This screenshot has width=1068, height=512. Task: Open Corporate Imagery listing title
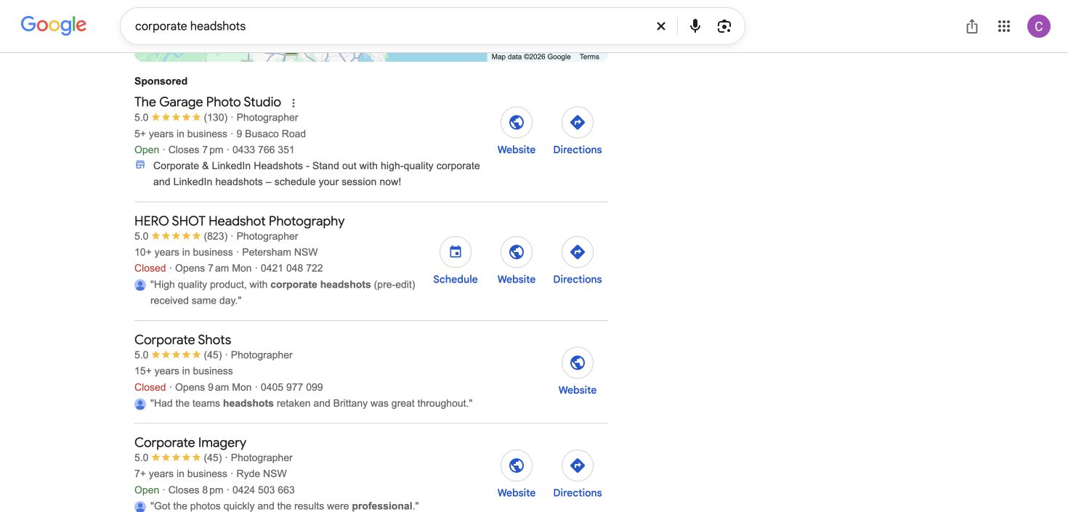tap(190, 442)
